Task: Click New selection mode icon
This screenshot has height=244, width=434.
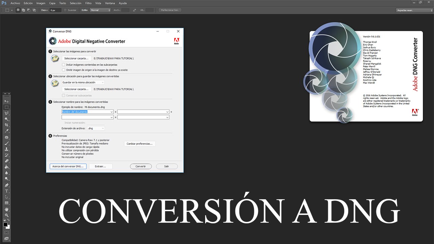Action: (18, 10)
